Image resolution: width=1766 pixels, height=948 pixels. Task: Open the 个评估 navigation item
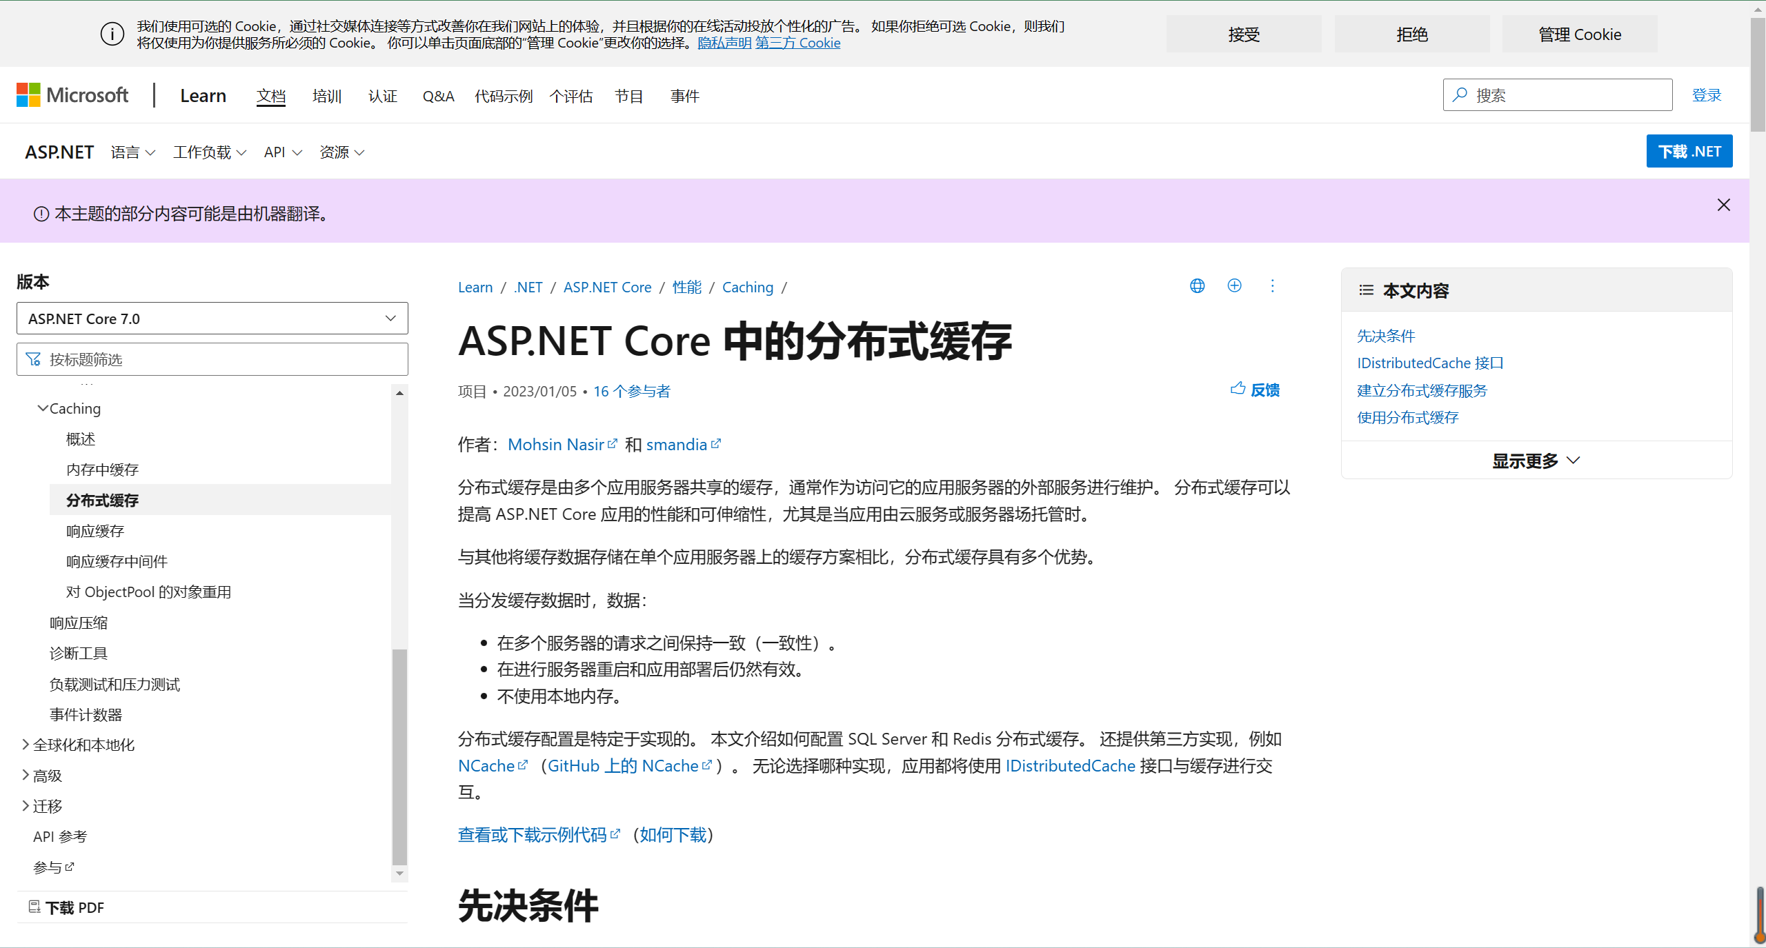(x=571, y=96)
